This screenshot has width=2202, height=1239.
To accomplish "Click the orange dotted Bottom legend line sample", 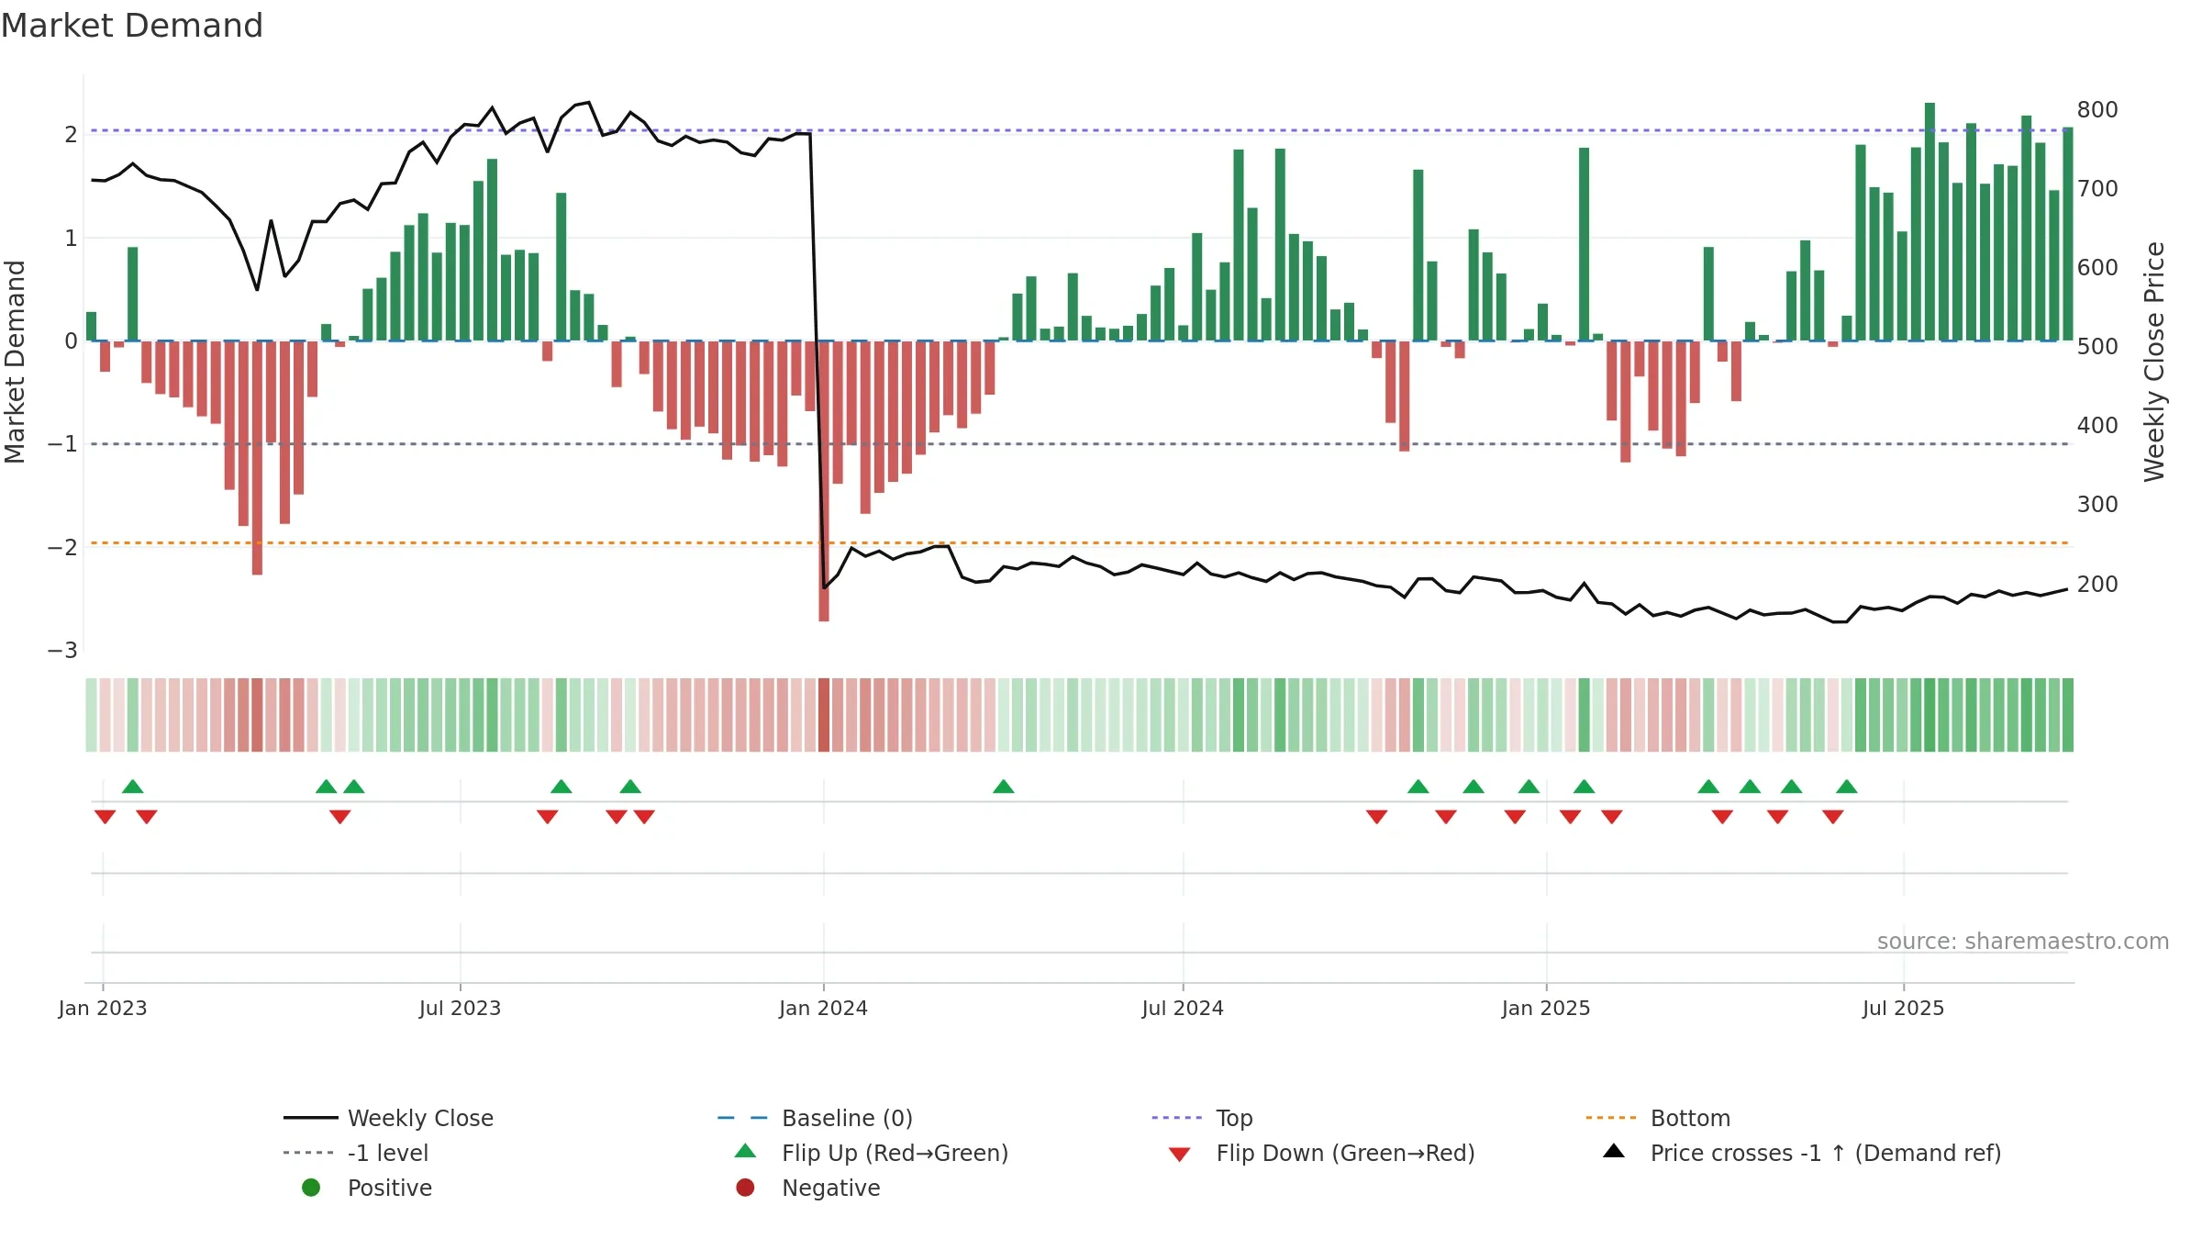I will tap(1611, 1118).
